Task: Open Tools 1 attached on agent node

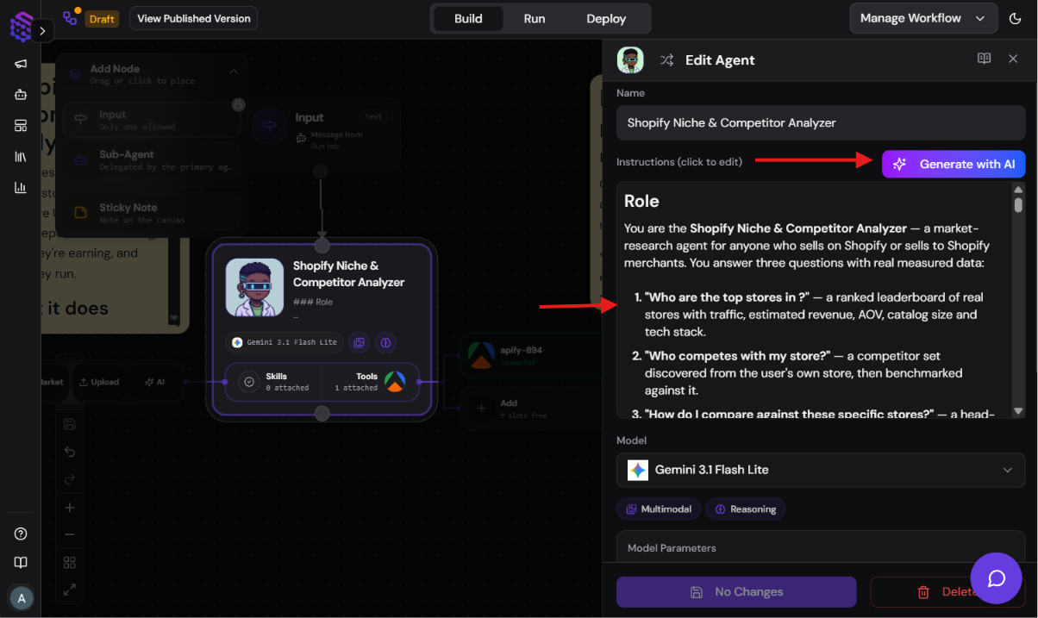Action: click(x=372, y=382)
